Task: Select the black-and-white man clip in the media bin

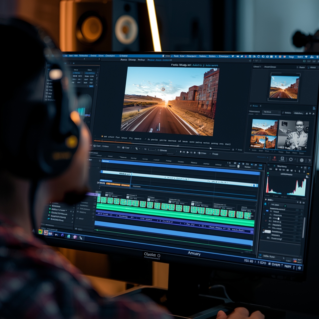Action: point(293,135)
